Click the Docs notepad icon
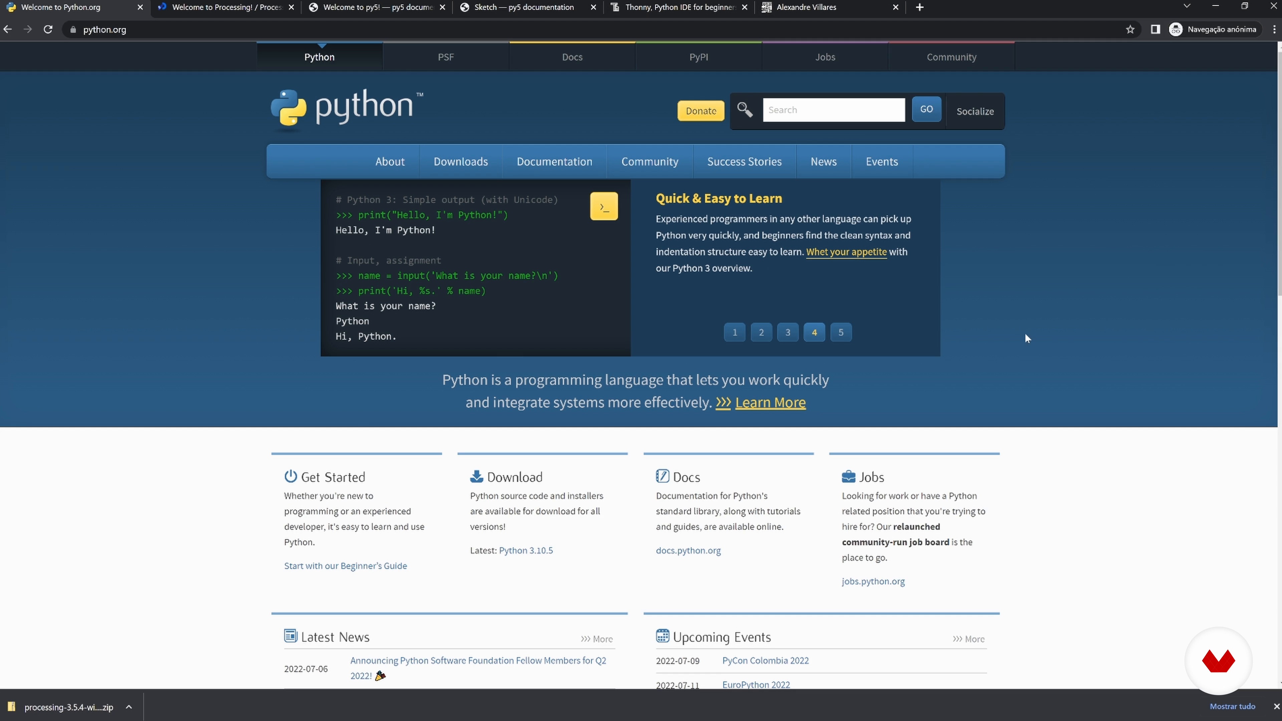Image resolution: width=1282 pixels, height=721 pixels. click(662, 476)
